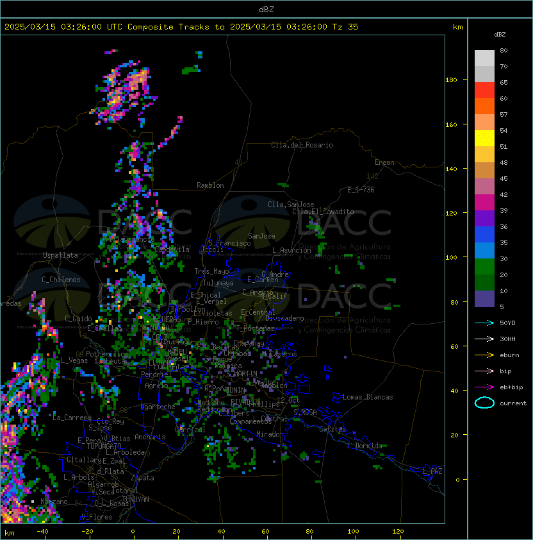Click the Tres_Mayo place label
The width and height of the screenshot is (533, 540).
pos(211,271)
